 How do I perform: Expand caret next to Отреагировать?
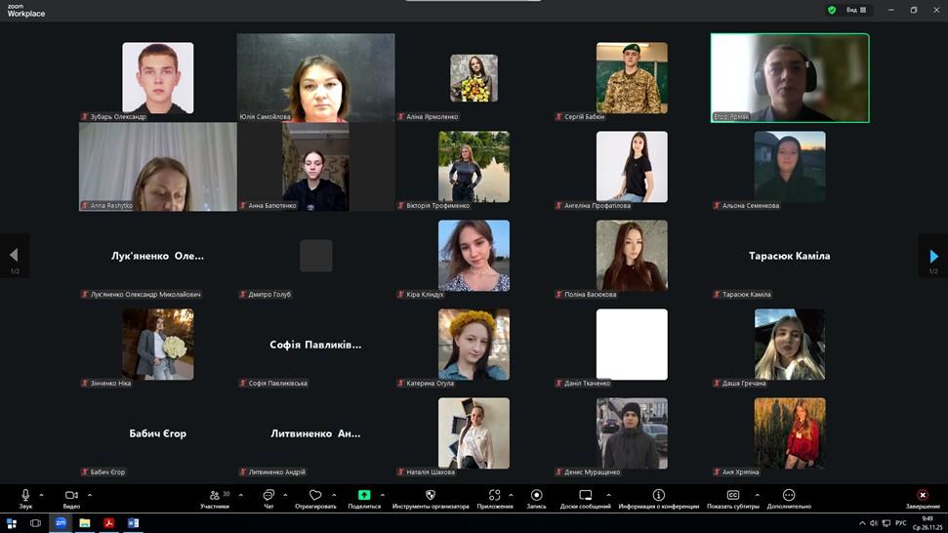tap(334, 495)
